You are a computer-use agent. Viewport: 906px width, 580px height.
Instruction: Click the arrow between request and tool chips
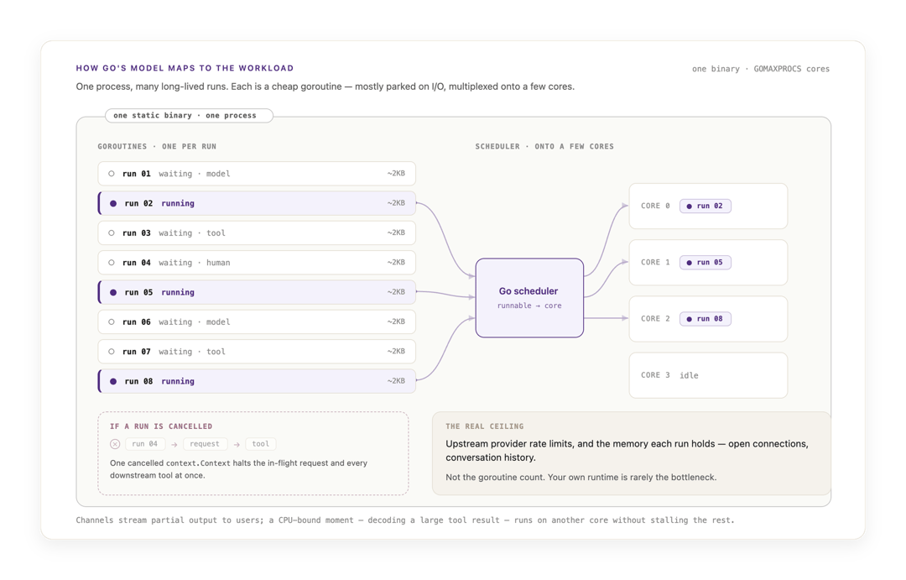[x=237, y=445]
